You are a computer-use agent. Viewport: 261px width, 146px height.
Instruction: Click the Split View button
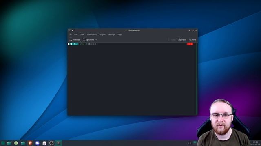click(x=88, y=40)
